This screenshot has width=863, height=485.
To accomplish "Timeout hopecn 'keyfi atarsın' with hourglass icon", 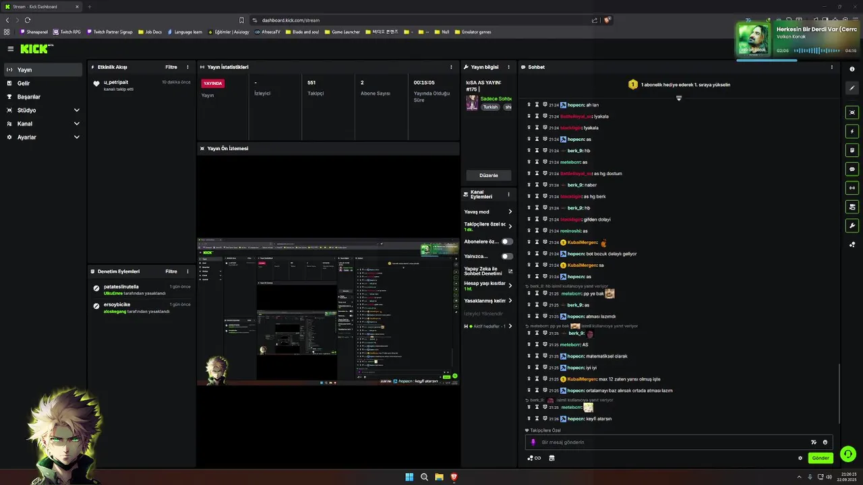I will tap(537, 418).
